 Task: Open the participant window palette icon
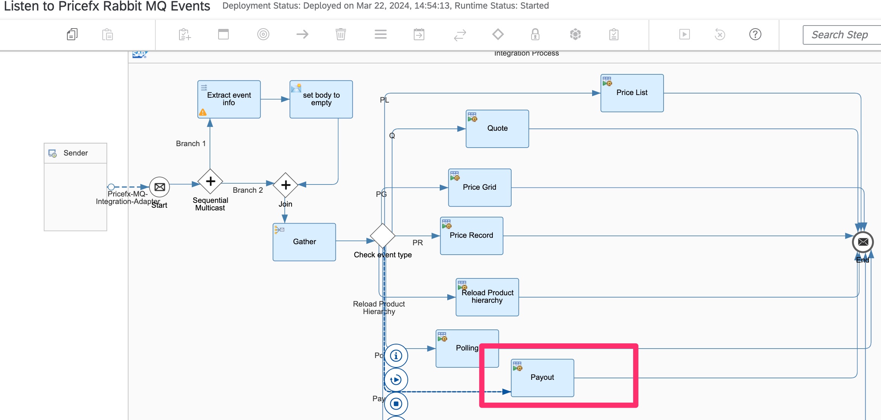[x=223, y=35]
